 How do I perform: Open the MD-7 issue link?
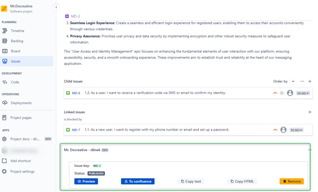tap(76, 130)
